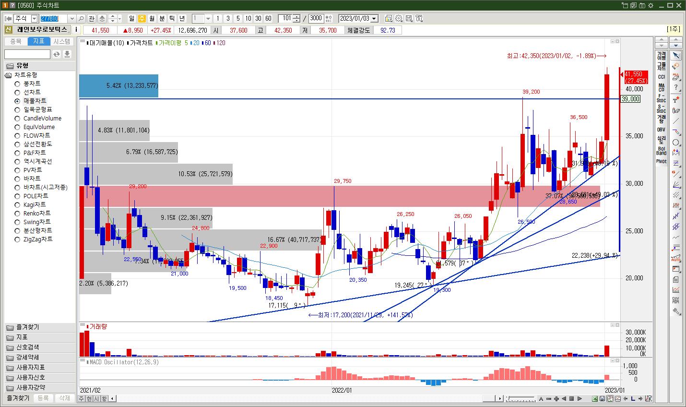Click the tools icon at the toolbar end

click(x=419, y=19)
